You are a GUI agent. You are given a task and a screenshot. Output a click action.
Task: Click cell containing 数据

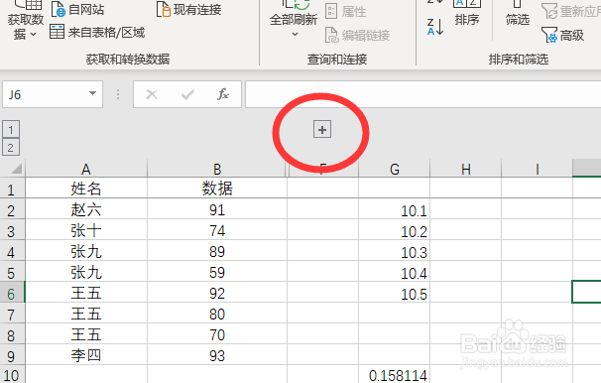[x=217, y=188]
